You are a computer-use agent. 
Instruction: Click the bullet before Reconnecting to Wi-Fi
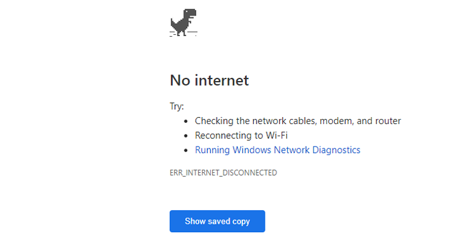click(186, 136)
